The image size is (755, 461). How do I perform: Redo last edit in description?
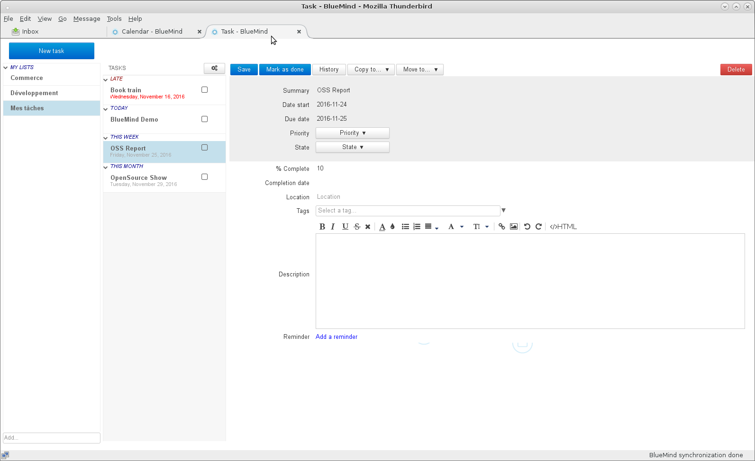pyautogui.click(x=538, y=227)
